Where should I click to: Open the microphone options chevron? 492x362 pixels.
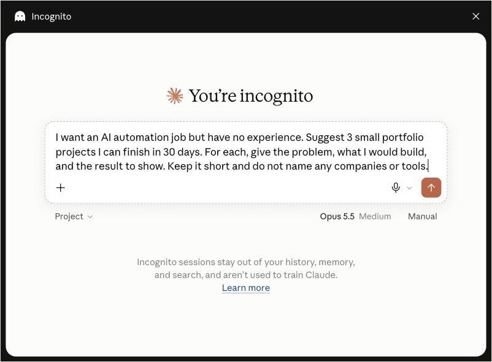409,188
